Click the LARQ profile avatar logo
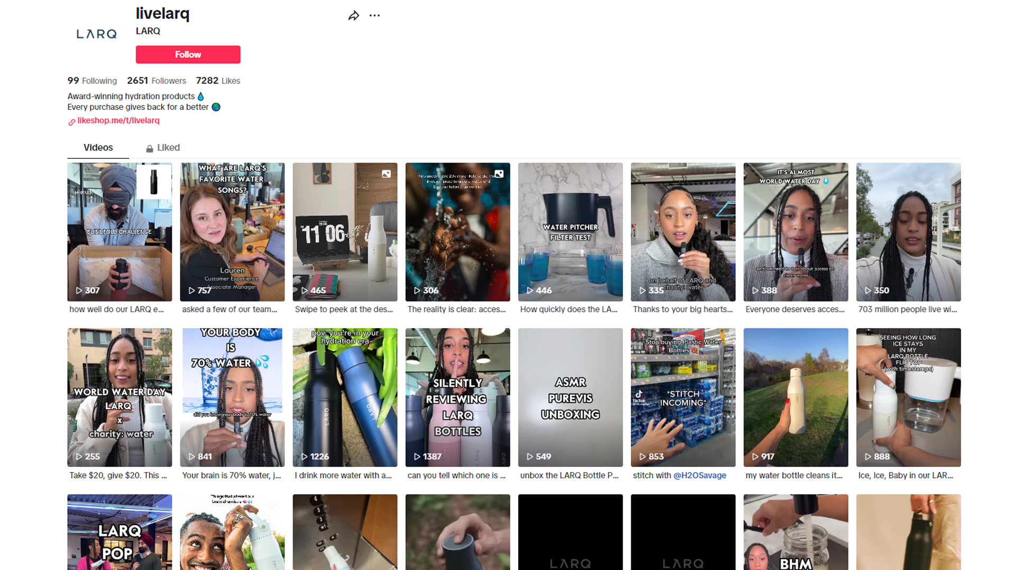The width and height of the screenshot is (1015, 570). (96, 34)
